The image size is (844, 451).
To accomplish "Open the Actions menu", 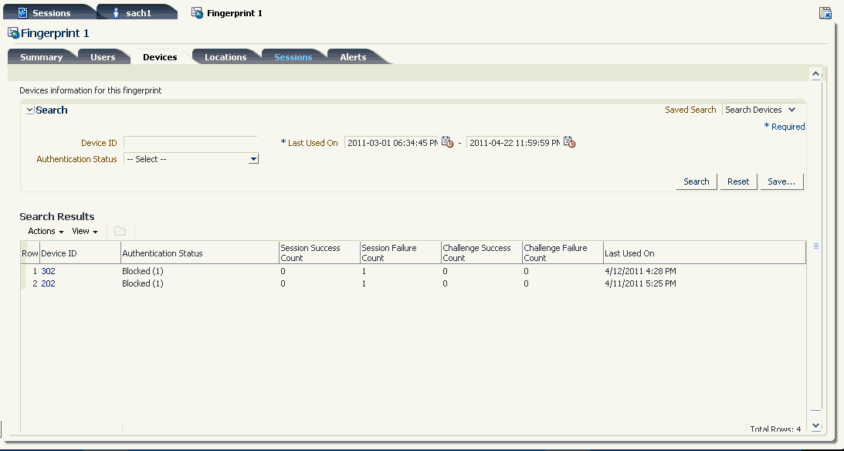I will (46, 232).
